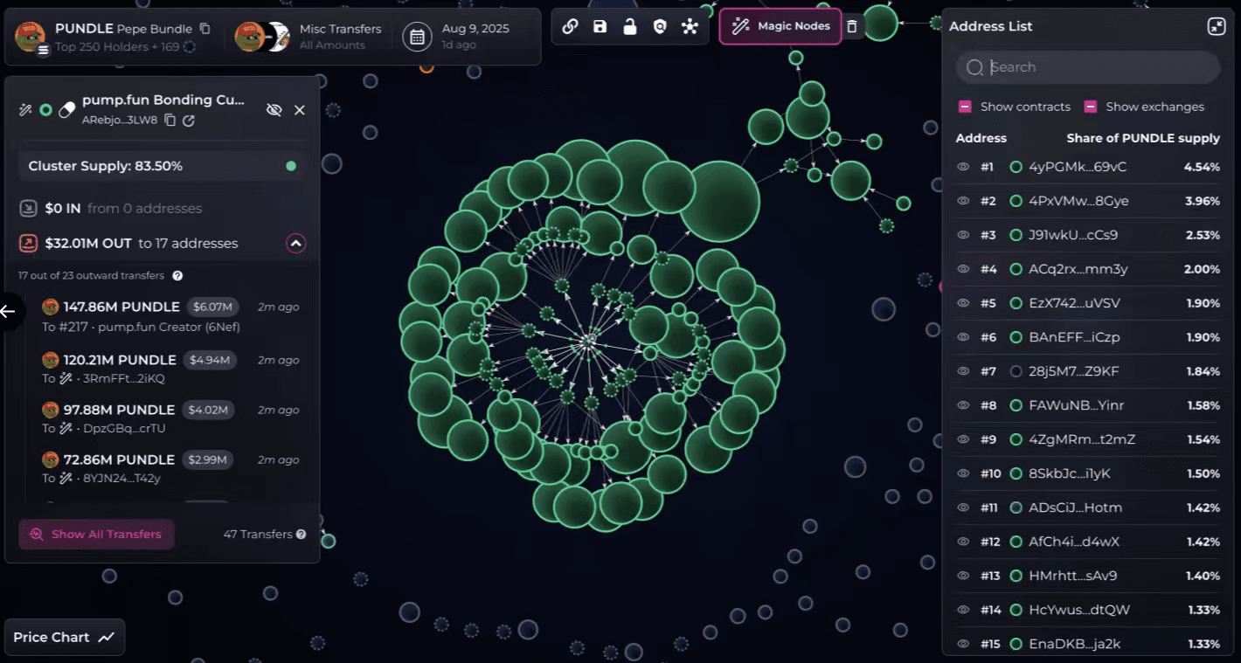Click the pill icon for pump.fun
The height and width of the screenshot is (663, 1241).
(67, 110)
